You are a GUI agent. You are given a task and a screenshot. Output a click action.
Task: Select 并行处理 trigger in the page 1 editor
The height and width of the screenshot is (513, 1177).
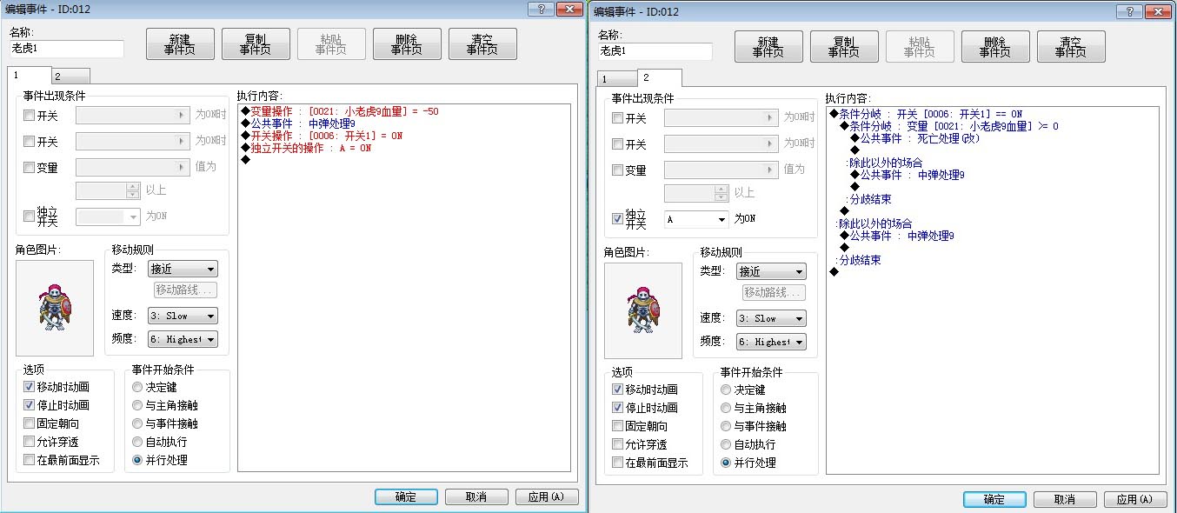tap(137, 460)
